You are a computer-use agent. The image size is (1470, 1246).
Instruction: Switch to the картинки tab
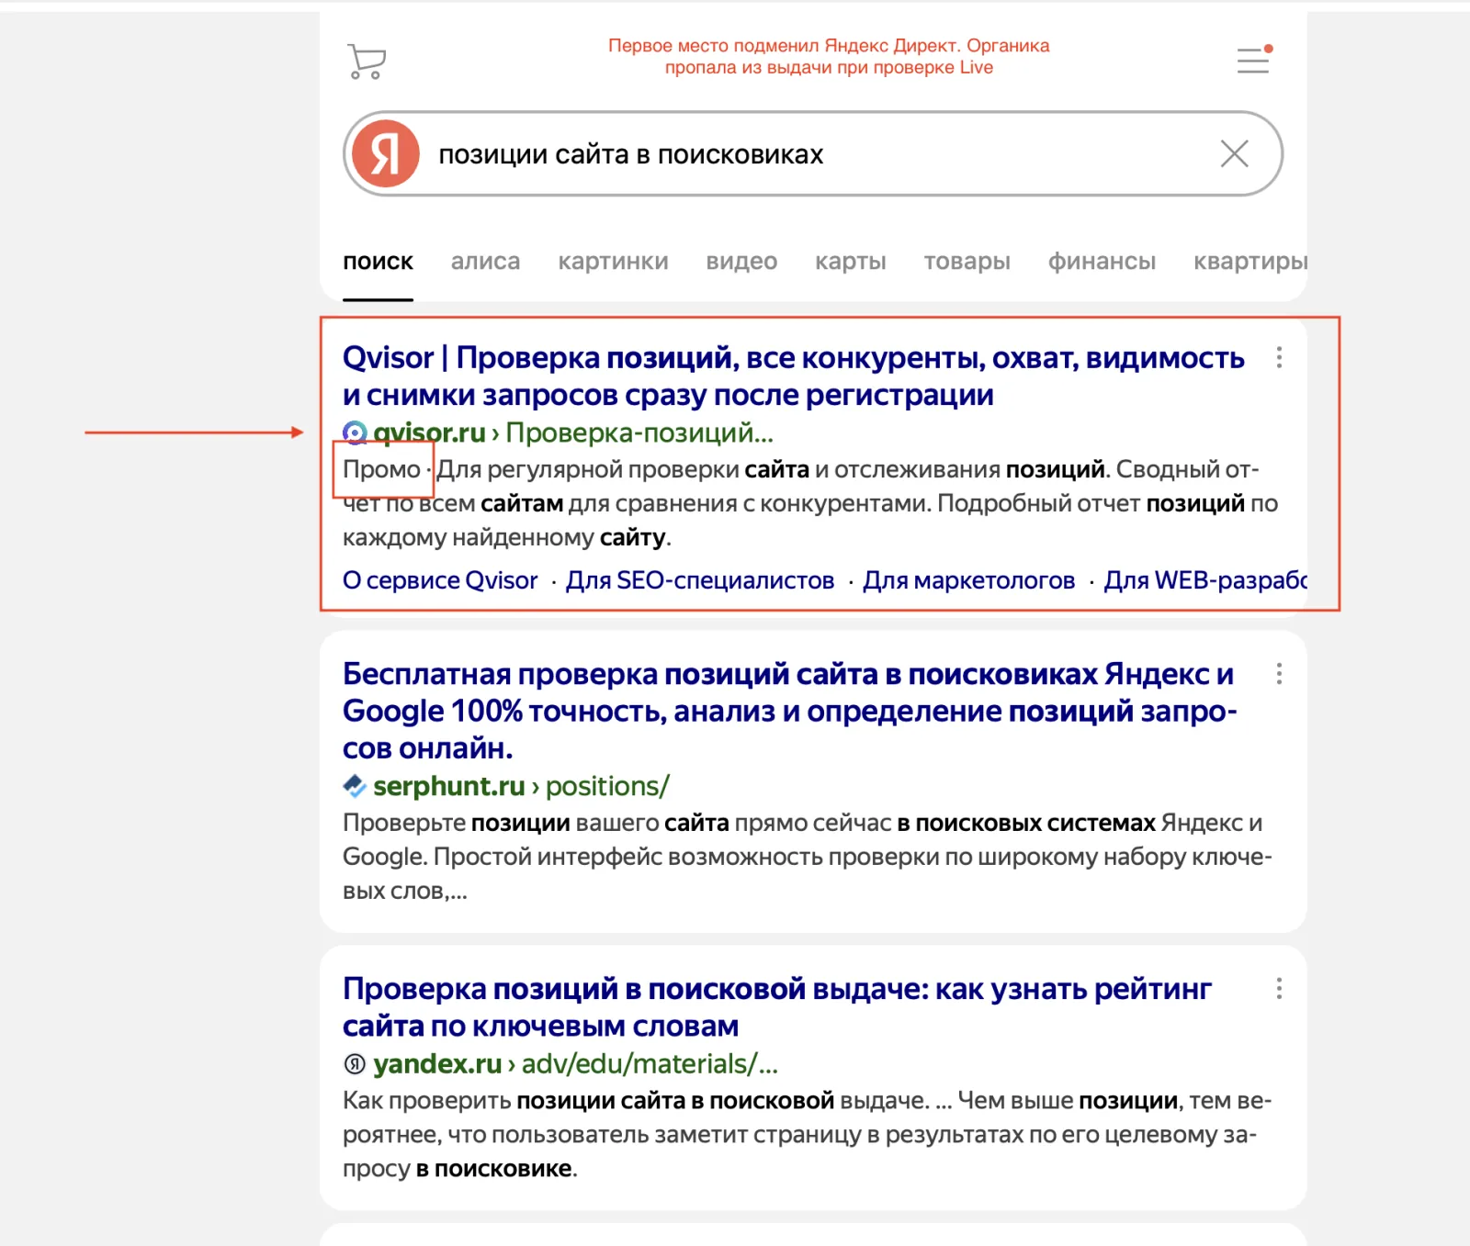tap(613, 262)
